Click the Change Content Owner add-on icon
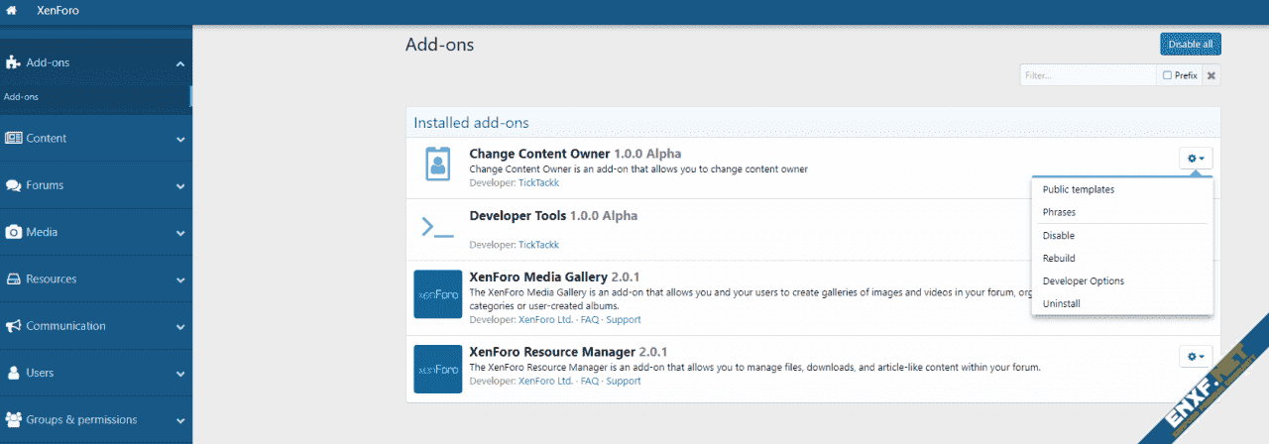 point(437,164)
